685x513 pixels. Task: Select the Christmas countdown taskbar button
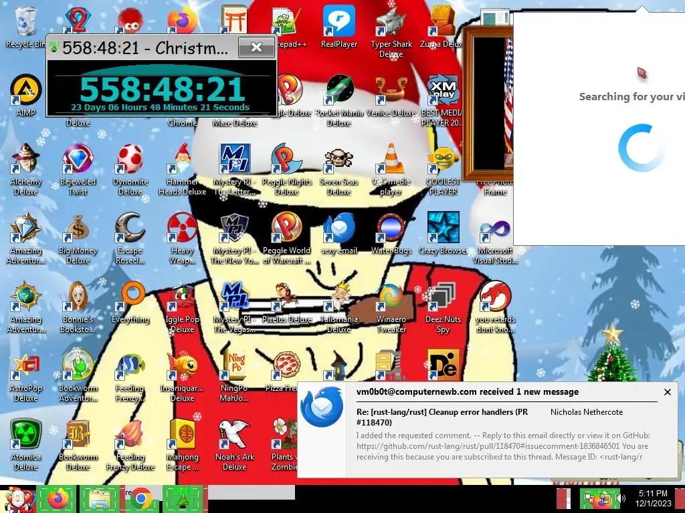[x=183, y=499]
